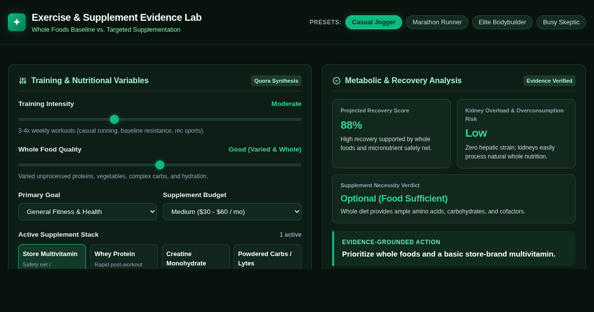This screenshot has width=594, height=312.
Task: Click the sparkle logo icon in header
Action: pyautogui.click(x=17, y=22)
